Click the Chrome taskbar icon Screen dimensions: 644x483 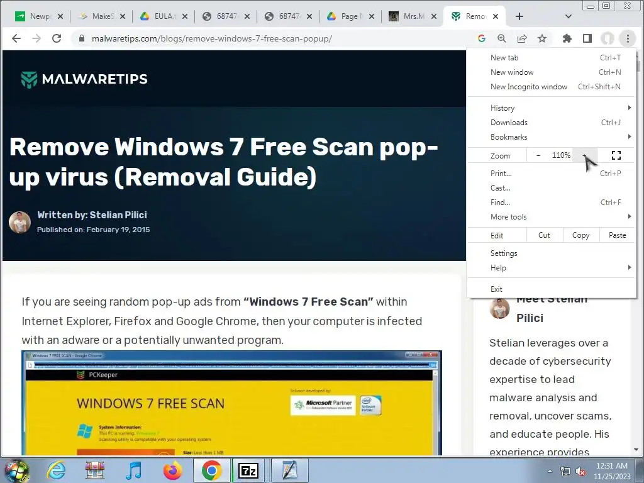(x=211, y=470)
